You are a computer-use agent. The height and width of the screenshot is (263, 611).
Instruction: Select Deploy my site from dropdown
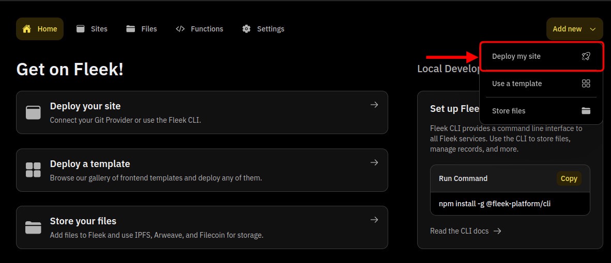(516, 56)
